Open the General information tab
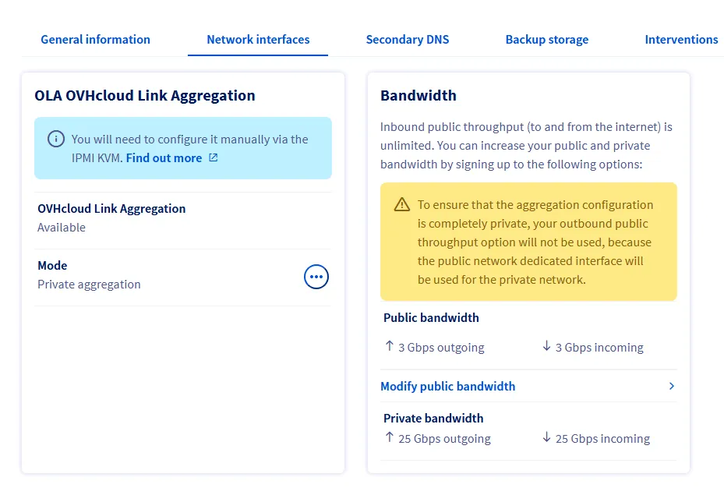This screenshot has width=724, height=495. 95,40
